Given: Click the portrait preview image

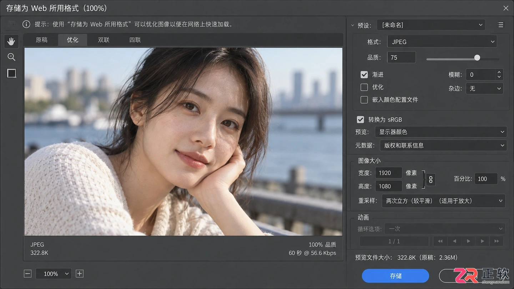Looking at the screenshot, I should (183, 142).
